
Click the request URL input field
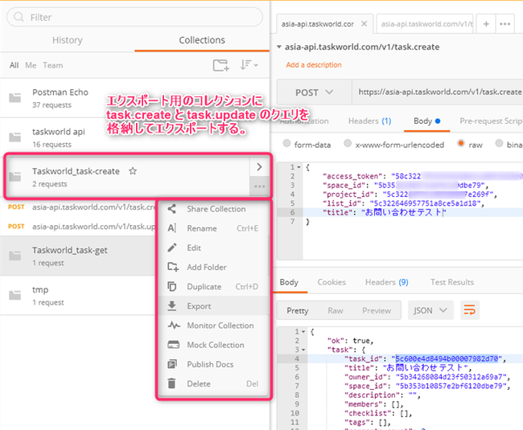pos(438,92)
